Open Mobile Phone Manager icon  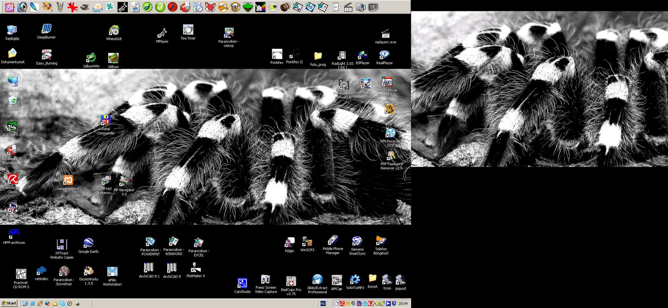333,245
